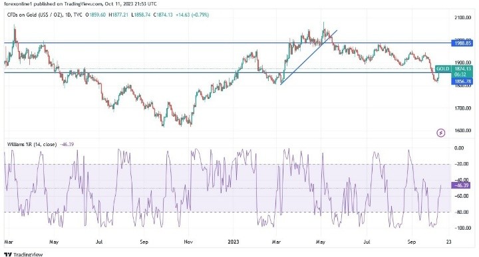Click the 2100.00 price axis label

click(x=462, y=18)
